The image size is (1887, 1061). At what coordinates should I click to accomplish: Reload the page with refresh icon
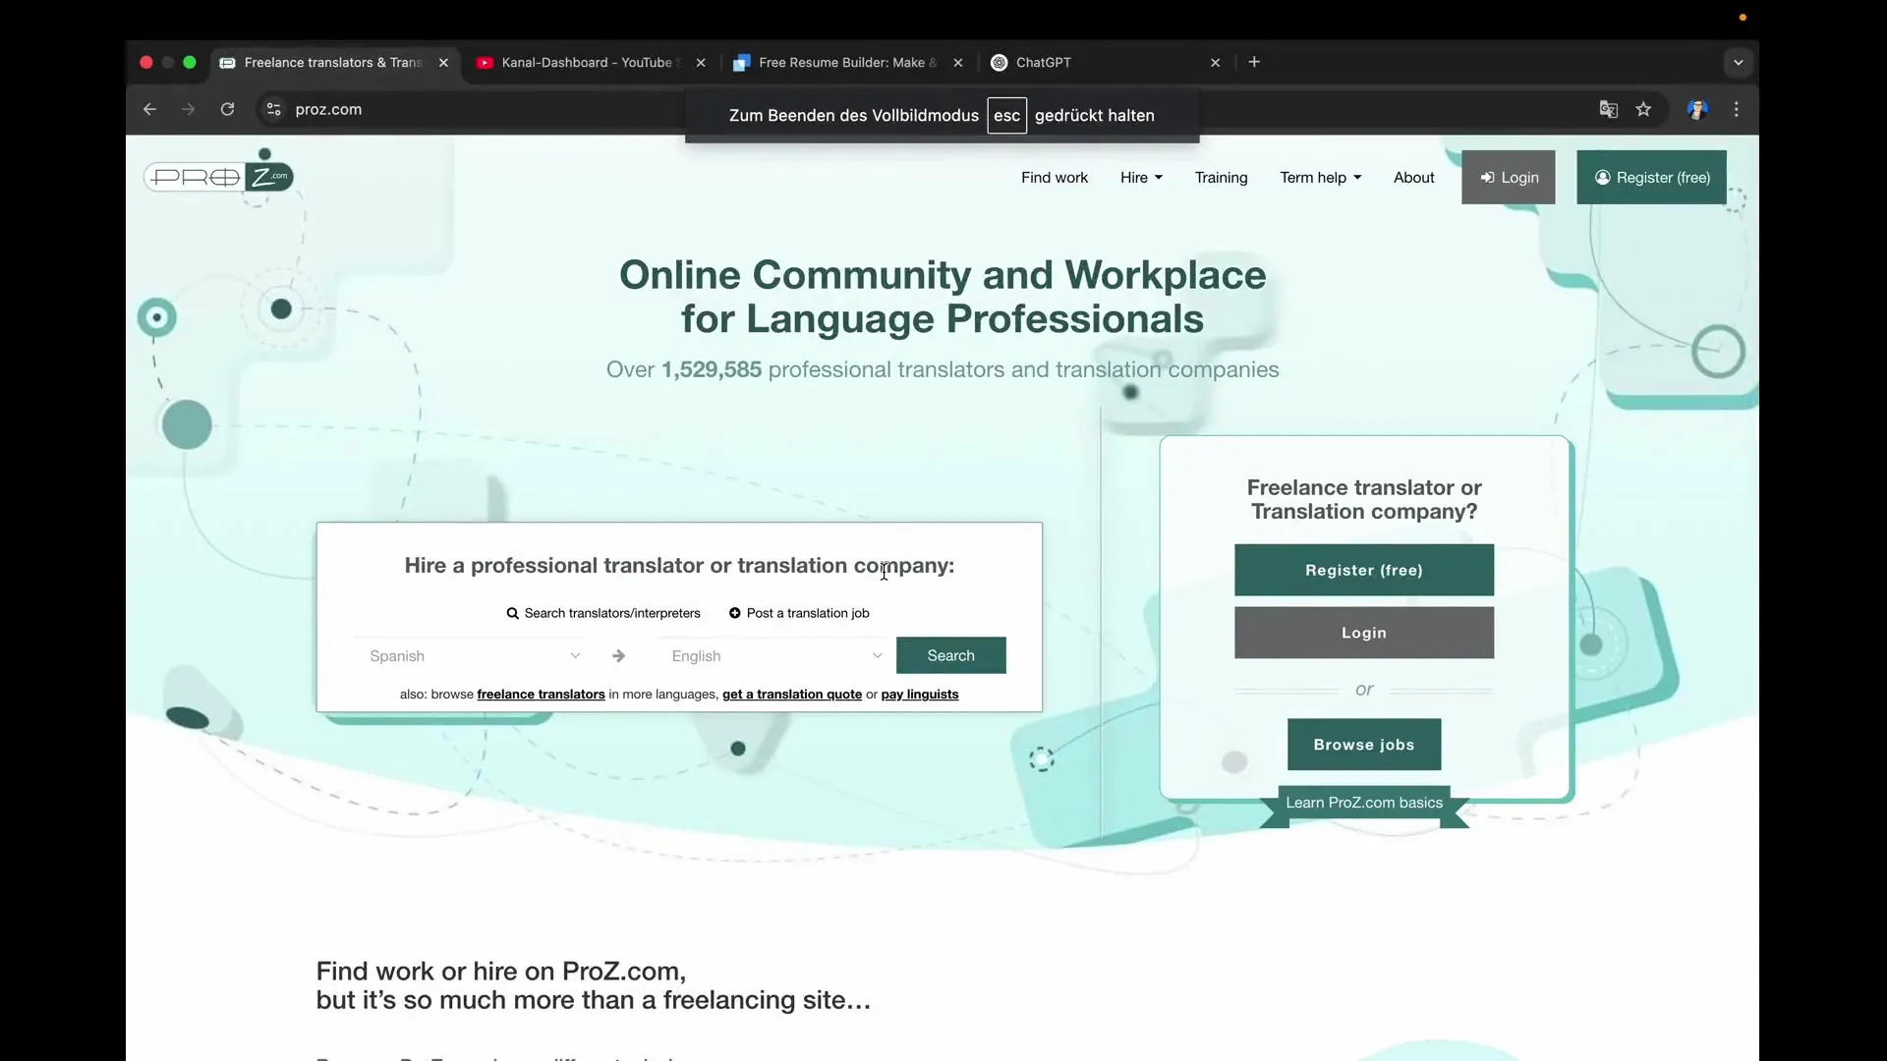[227, 109]
